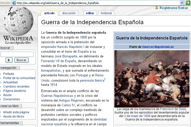Follow the identidad nacional española link

74,122
